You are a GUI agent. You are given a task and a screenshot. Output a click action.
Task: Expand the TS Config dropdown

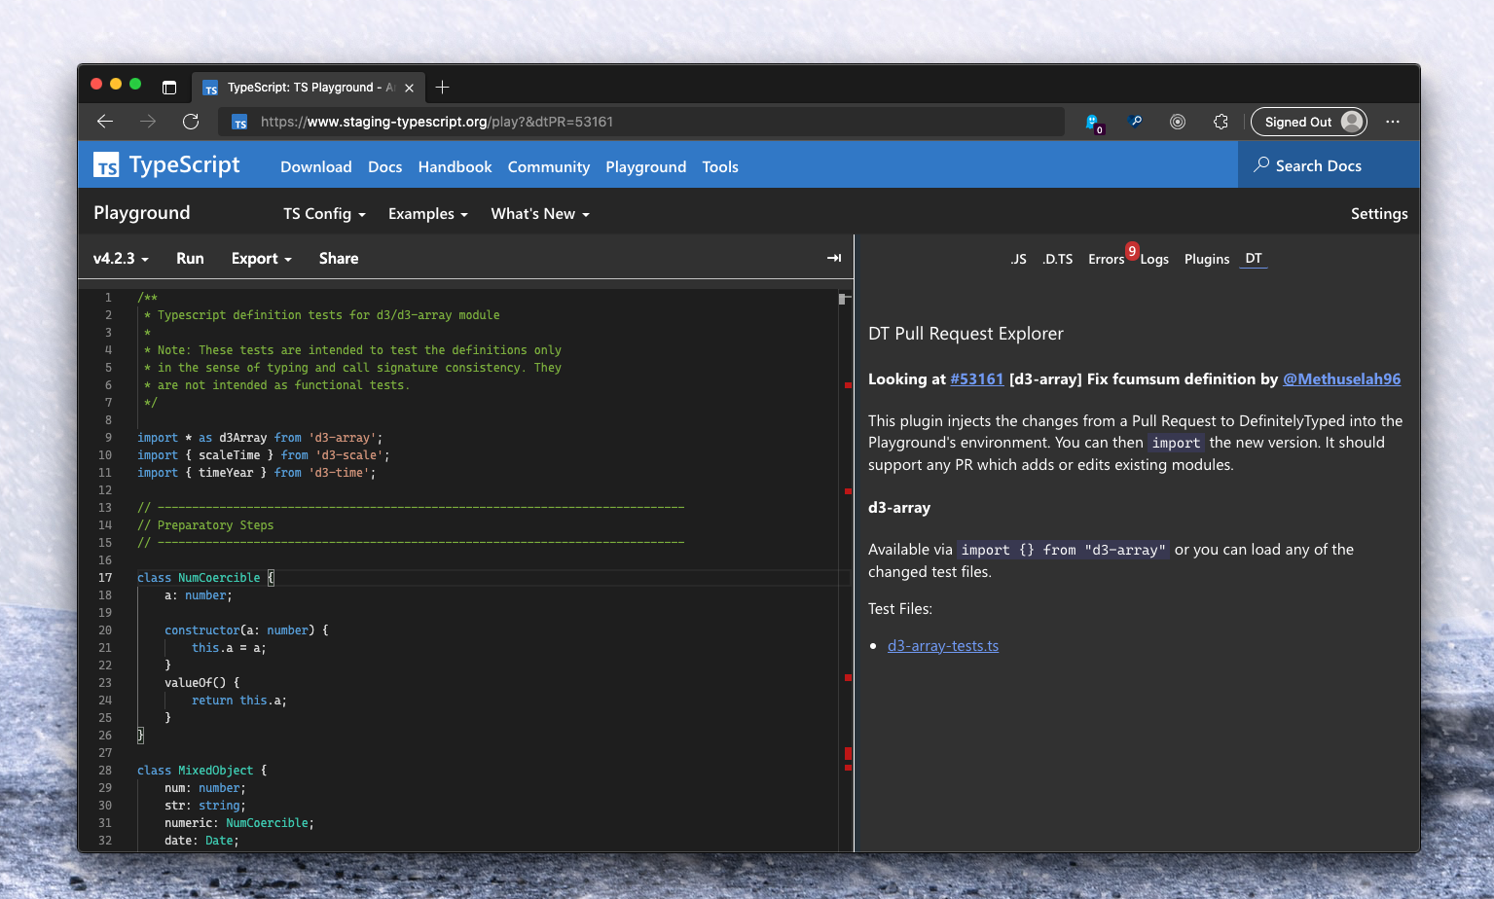coord(324,214)
